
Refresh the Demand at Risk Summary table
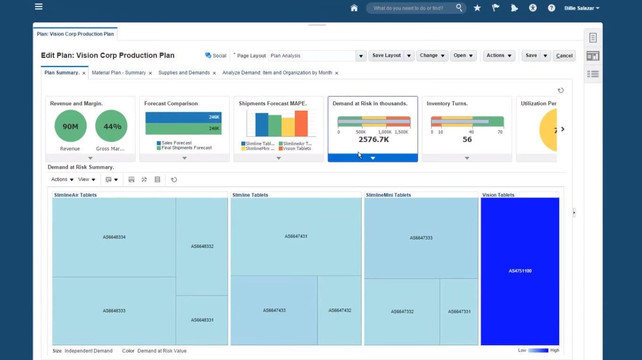(174, 179)
